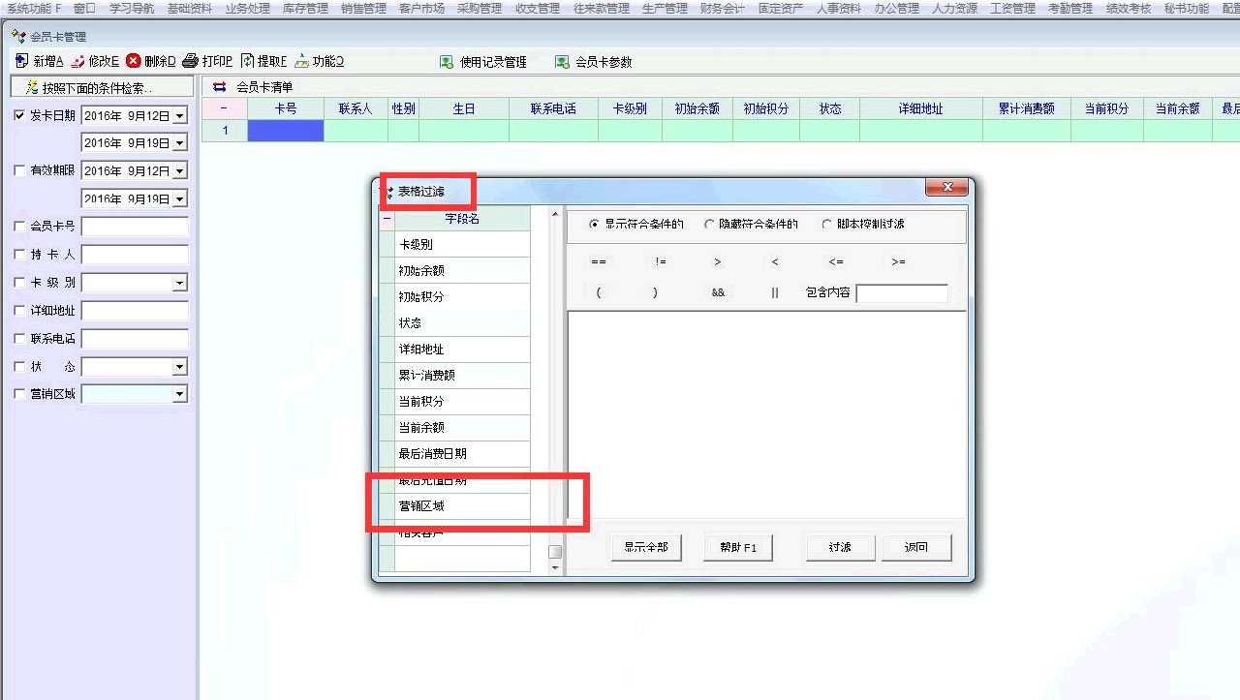This screenshot has width=1240, height=700.
Task: Expand the 状态 dropdown in search panel
Action: tap(179, 367)
